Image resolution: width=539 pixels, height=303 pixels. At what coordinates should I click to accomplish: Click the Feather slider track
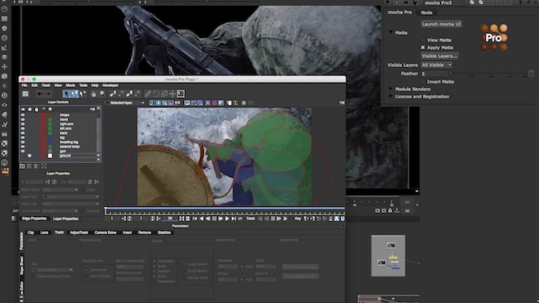point(489,74)
